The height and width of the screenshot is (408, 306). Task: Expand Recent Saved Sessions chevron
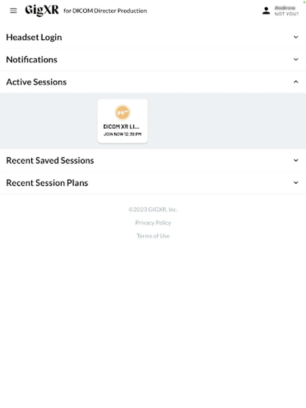click(x=296, y=160)
